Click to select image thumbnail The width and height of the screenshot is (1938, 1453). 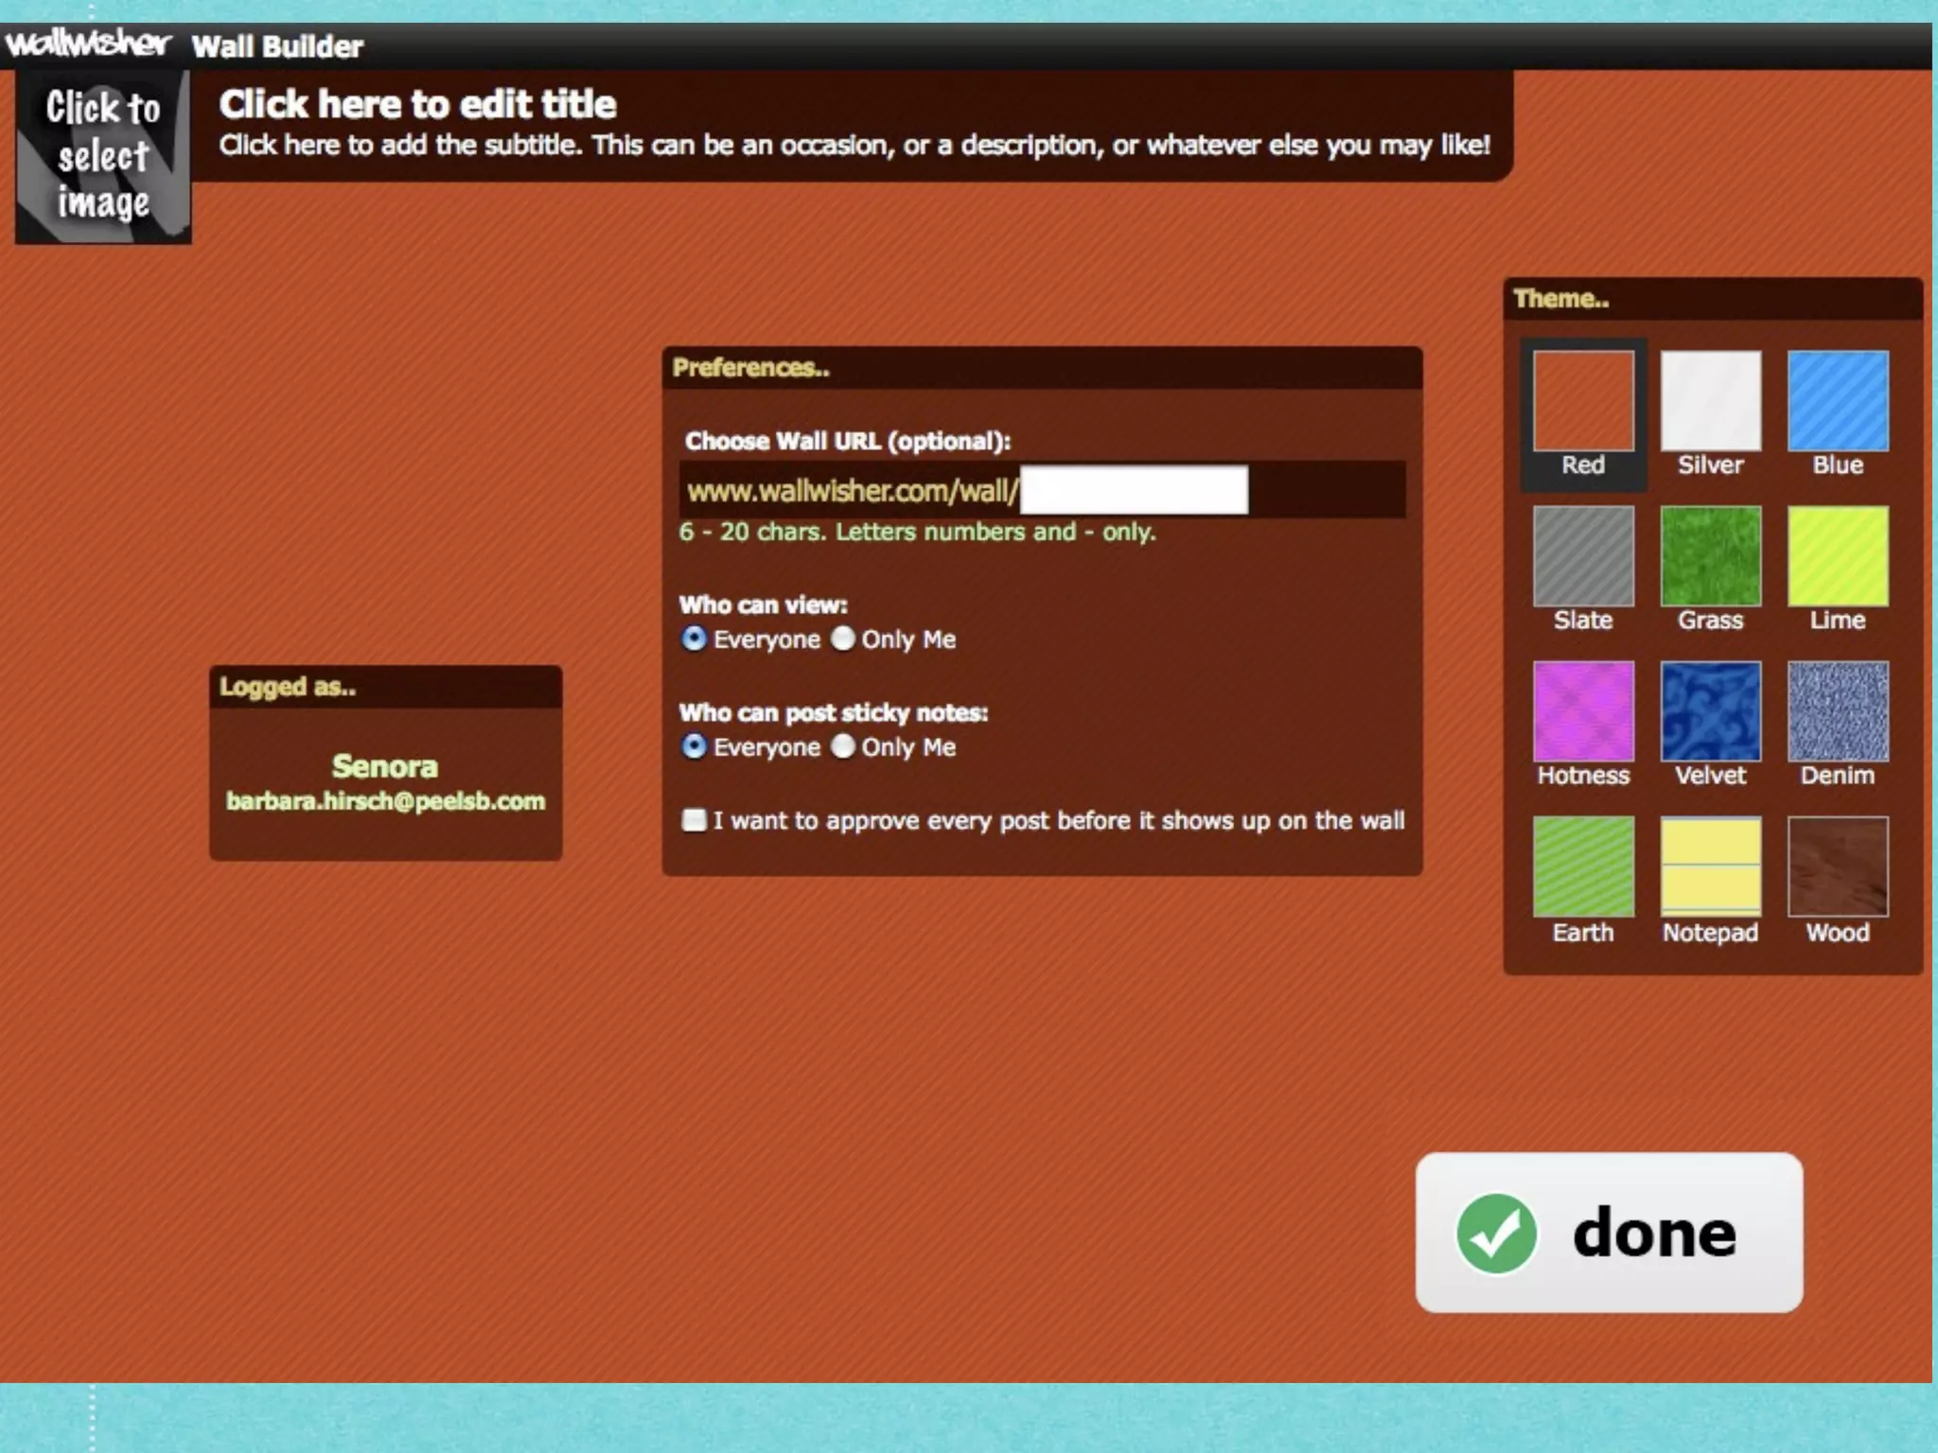click(x=103, y=156)
